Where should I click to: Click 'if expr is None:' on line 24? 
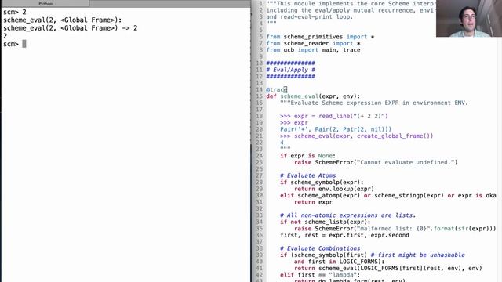tap(307, 156)
